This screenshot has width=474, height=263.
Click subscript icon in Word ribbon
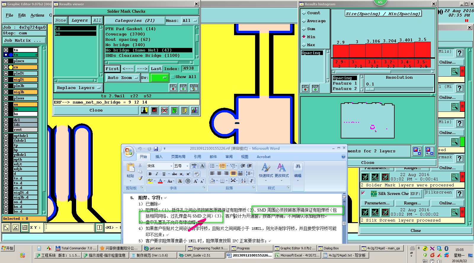pyautogui.click(x=181, y=174)
